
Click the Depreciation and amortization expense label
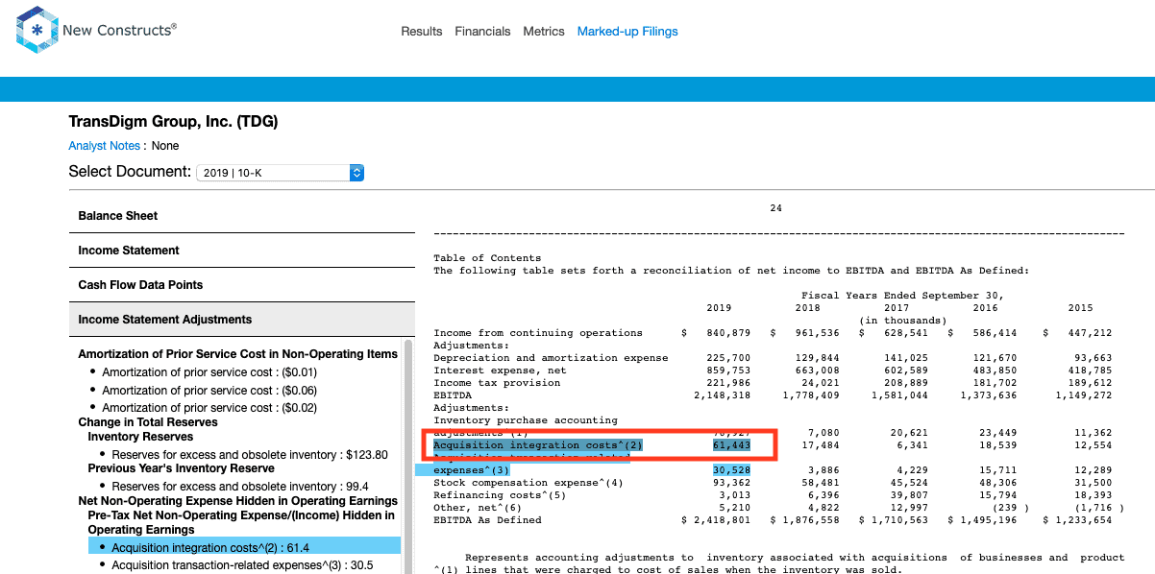[x=551, y=358]
